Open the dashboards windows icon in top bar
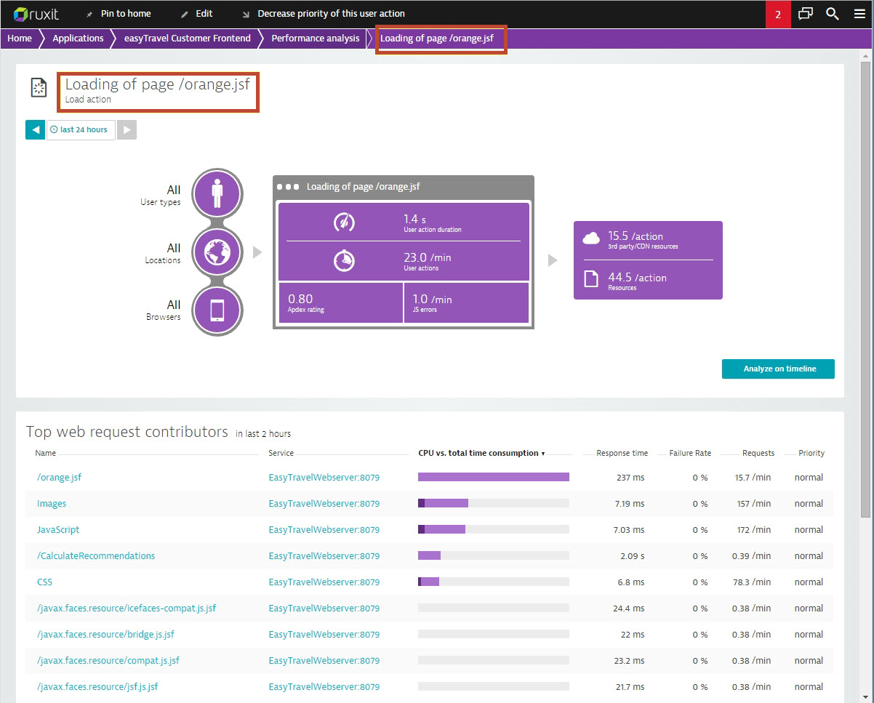Viewport: 874px width, 703px height. click(806, 14)
